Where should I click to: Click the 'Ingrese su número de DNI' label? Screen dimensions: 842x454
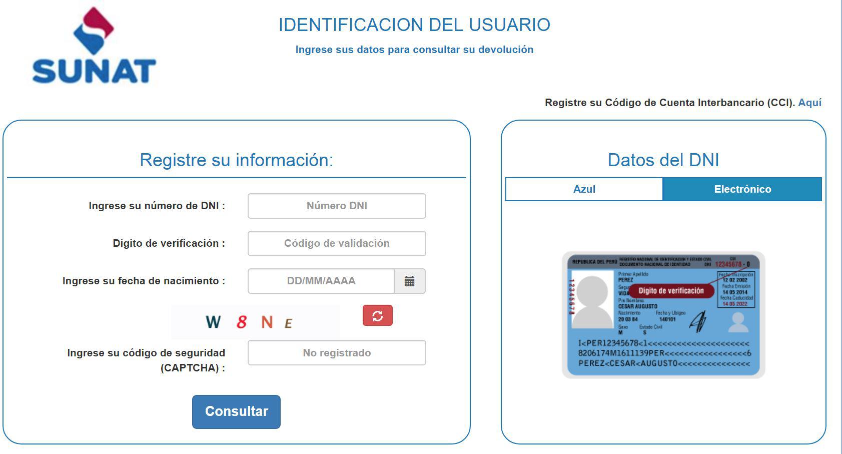pyautogui.click(x=157, y=206)
